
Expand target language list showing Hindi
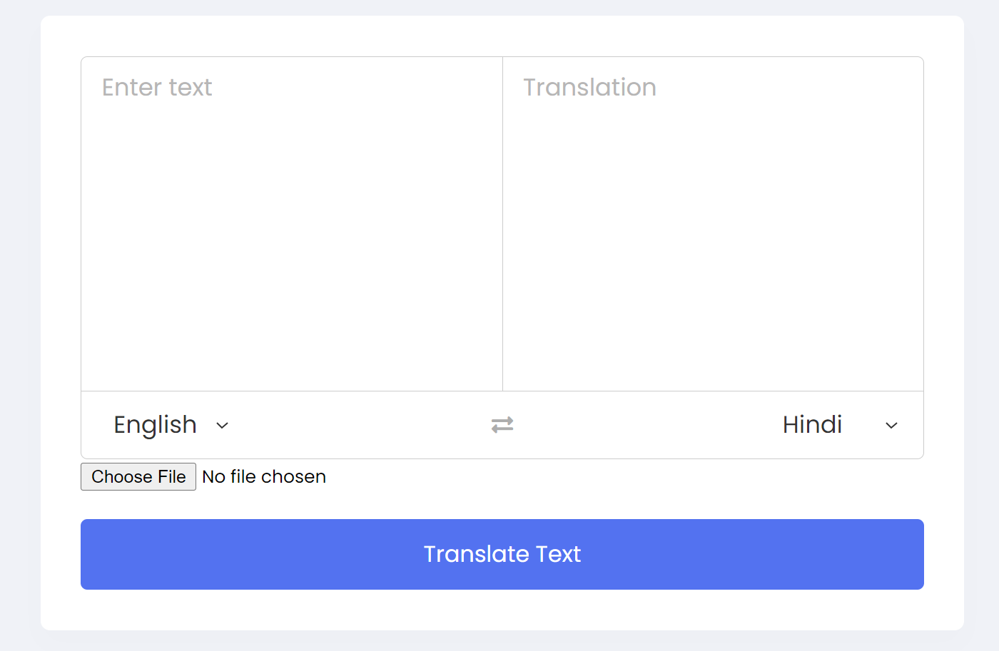pyautogui.click(x=840, y=425)
